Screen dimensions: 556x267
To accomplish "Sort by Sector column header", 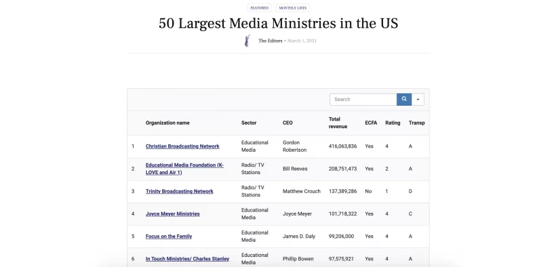I will click(x=249, y=123).
